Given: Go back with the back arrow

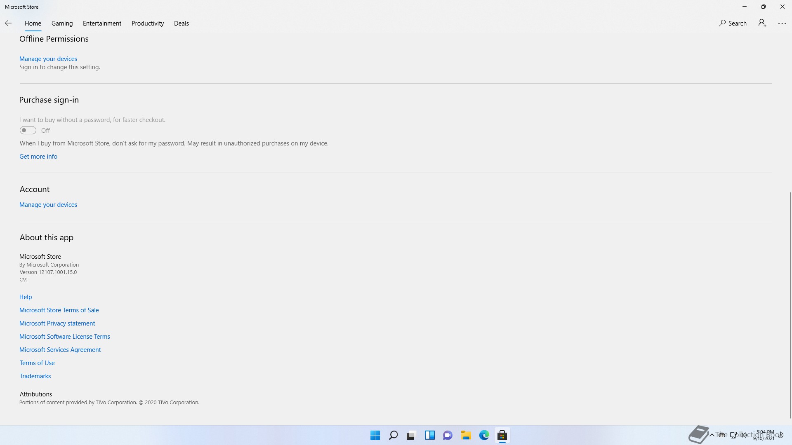Looking at the screenshot, I should (8, 23).
